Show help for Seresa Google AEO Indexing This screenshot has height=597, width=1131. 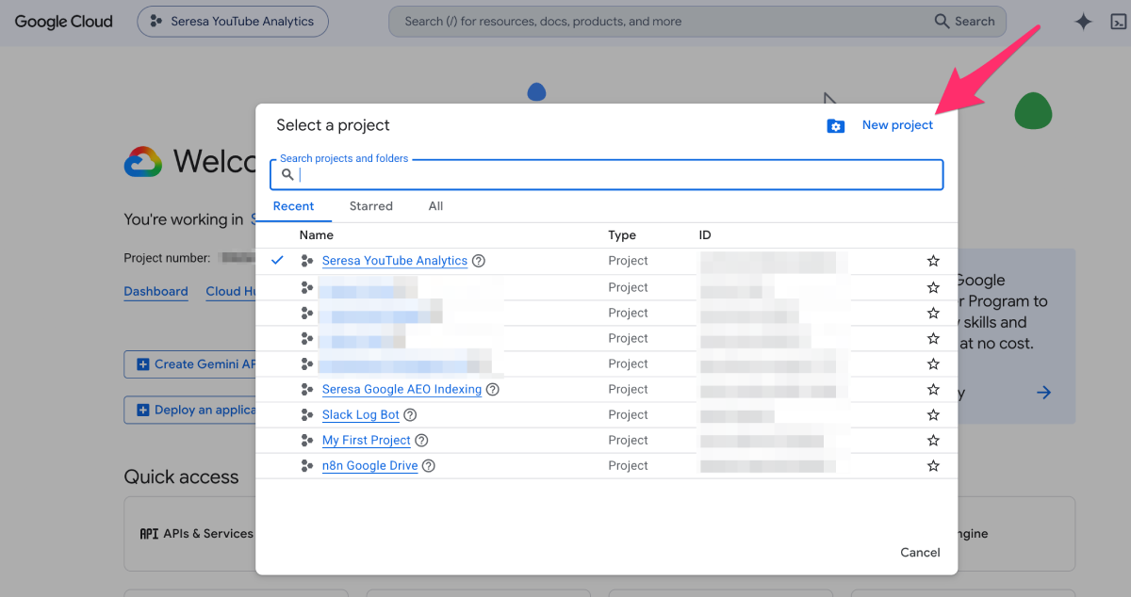(x=493, y=389)
